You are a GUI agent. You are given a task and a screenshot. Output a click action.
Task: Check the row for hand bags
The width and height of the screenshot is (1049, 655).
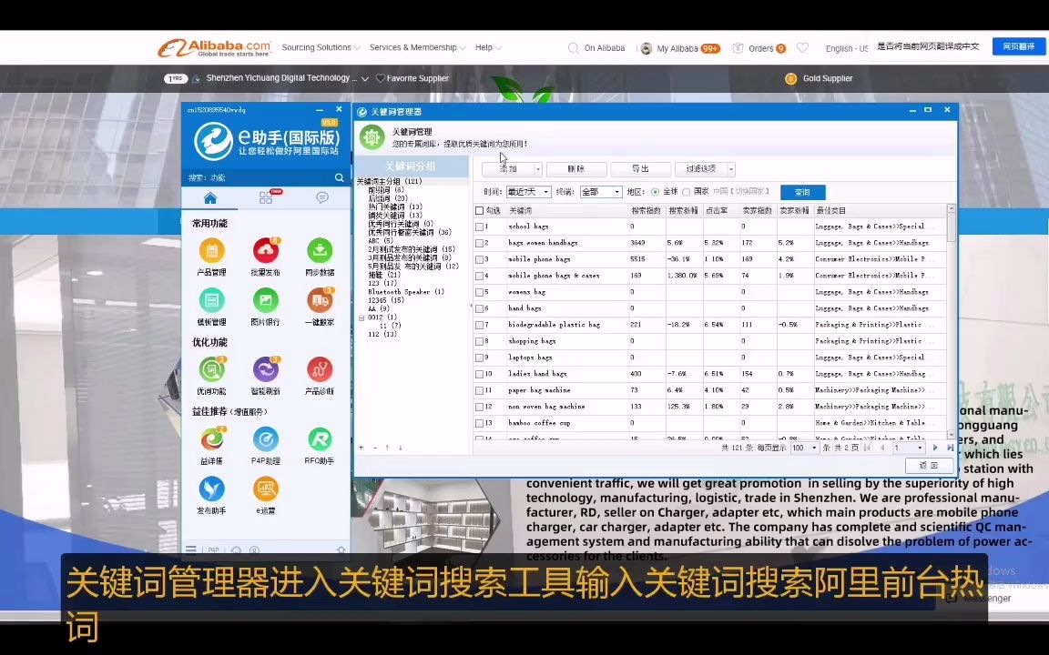point(479,308)
